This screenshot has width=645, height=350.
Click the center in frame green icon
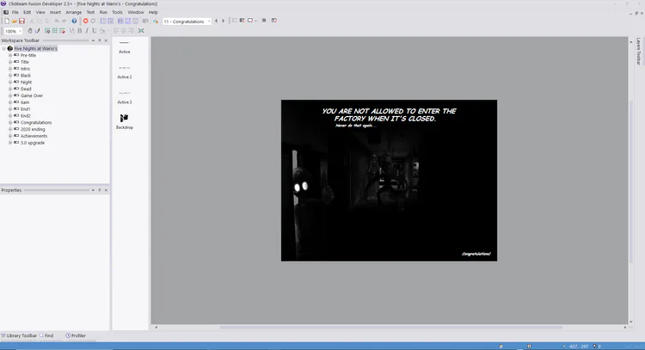(141, 31)
